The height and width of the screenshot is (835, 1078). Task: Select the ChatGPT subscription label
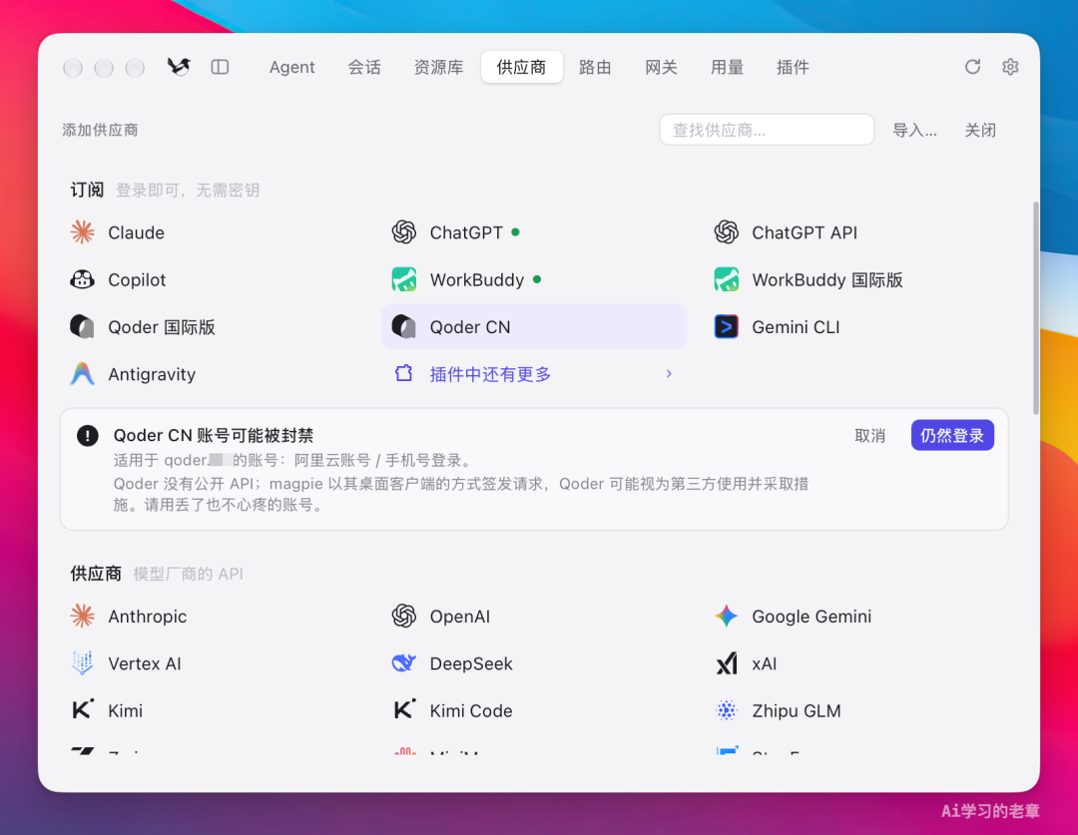coord(466,233)
